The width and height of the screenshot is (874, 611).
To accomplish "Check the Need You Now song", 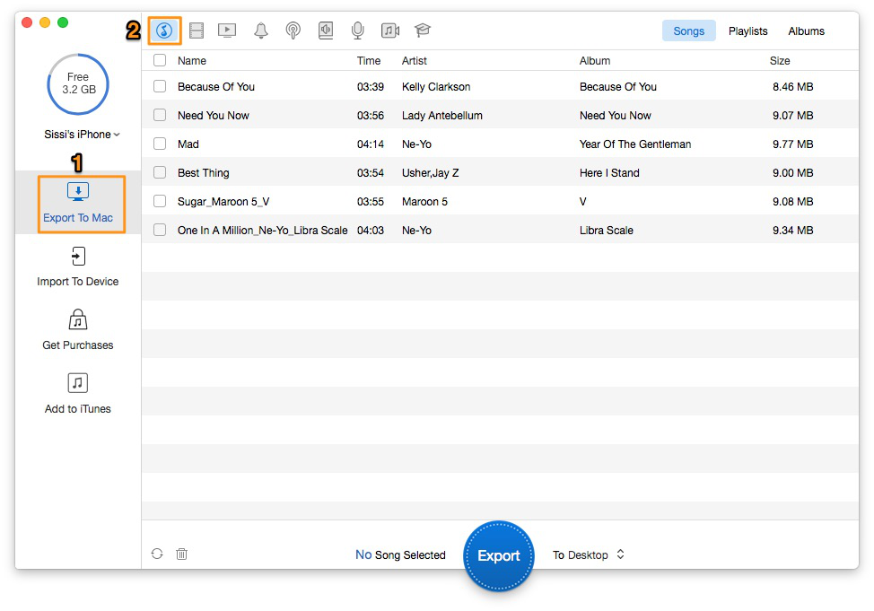I will pos(160,115).
